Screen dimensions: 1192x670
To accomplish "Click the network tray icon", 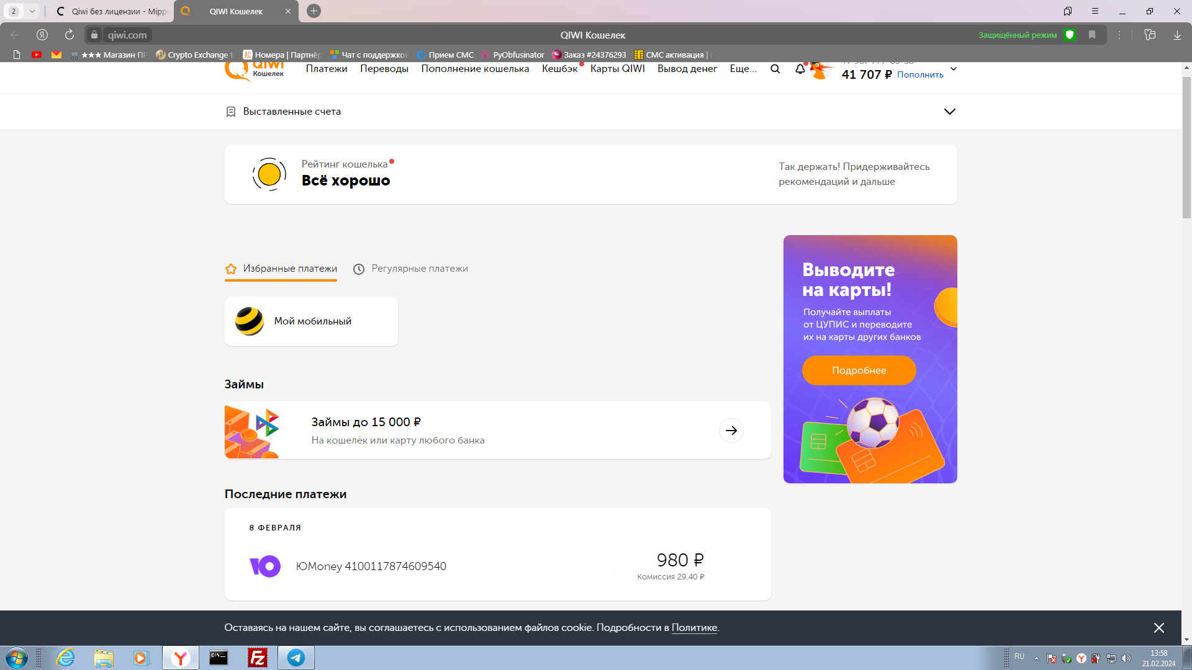I will 1111,658.
